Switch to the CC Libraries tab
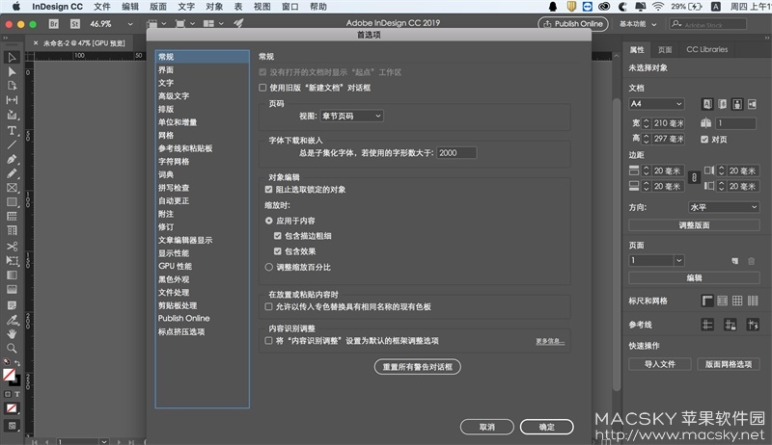The image size is (772, 445). (x=707, y=50)
